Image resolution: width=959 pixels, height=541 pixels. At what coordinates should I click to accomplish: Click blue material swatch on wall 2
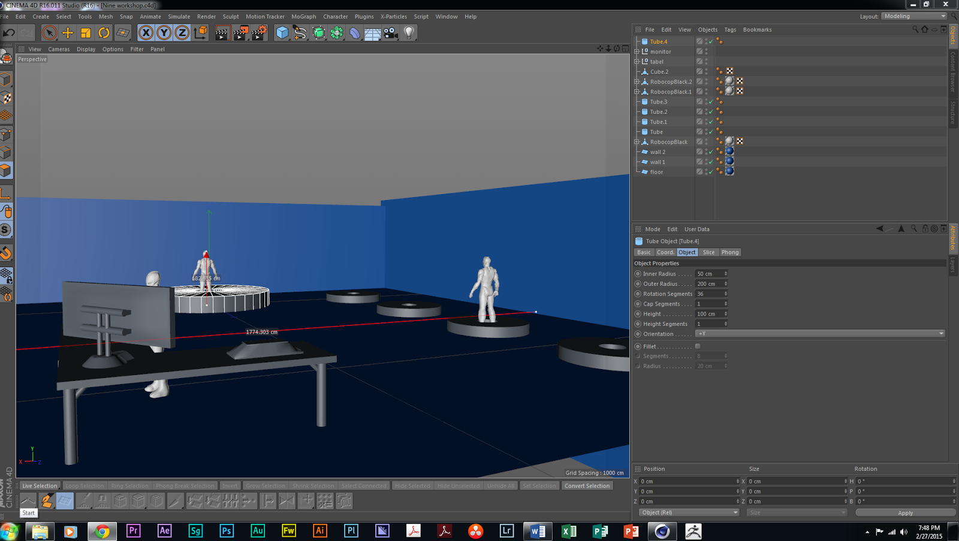(729, 152)
